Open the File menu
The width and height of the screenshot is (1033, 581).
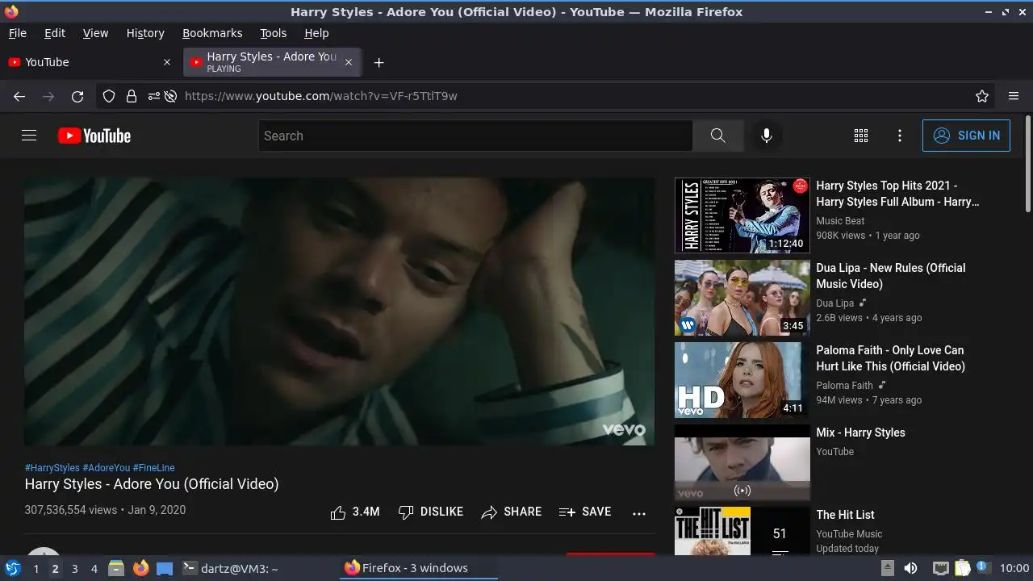(x=17, y=33)
